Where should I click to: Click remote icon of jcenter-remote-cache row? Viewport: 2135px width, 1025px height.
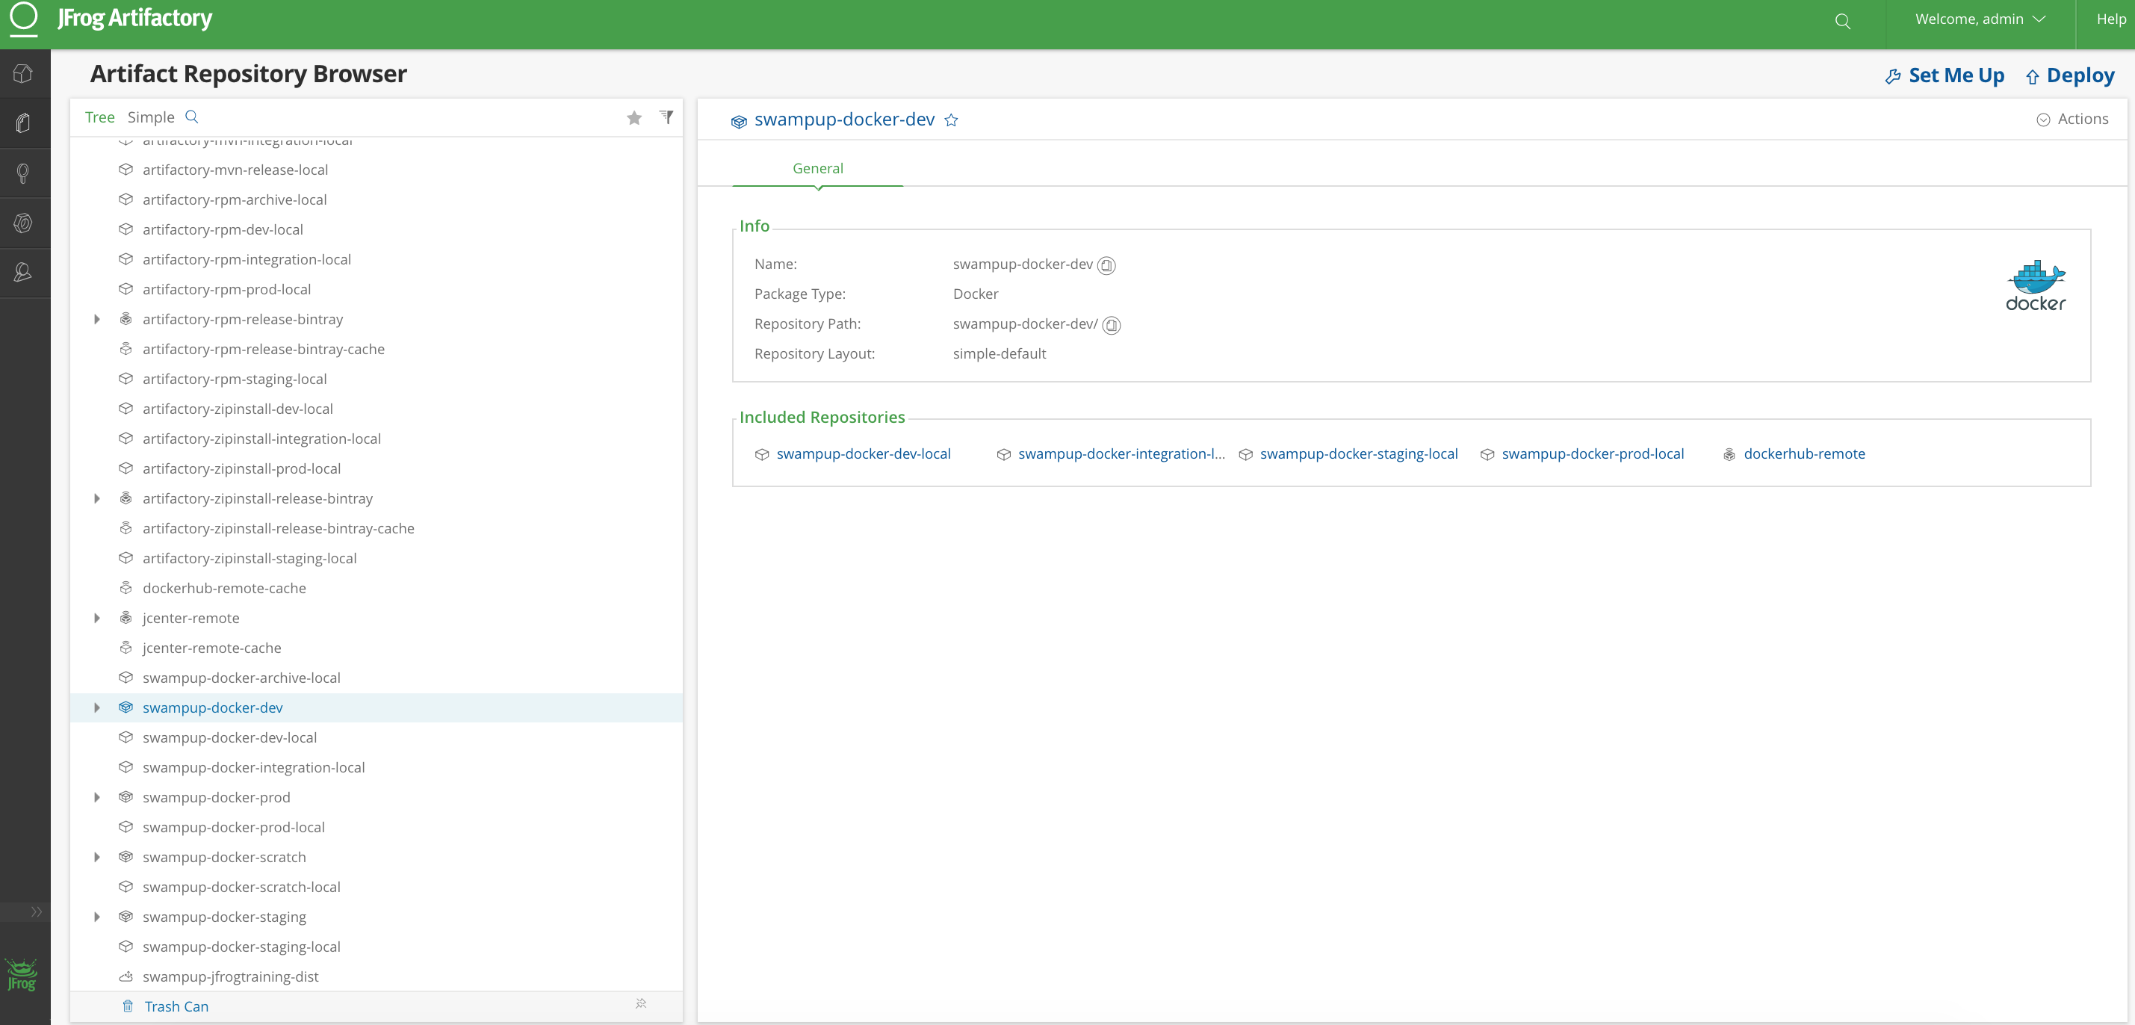coord(126,647)
